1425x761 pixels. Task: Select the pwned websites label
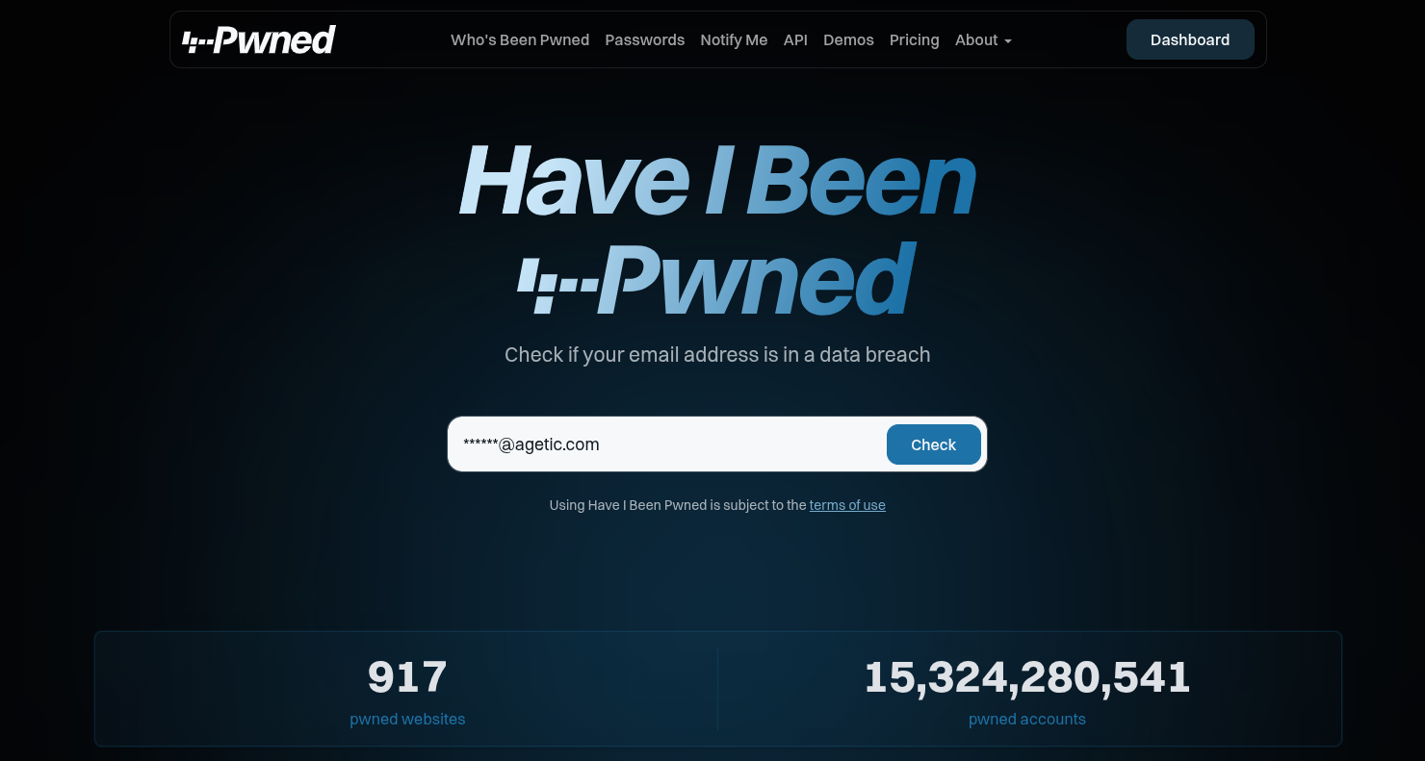407,719
